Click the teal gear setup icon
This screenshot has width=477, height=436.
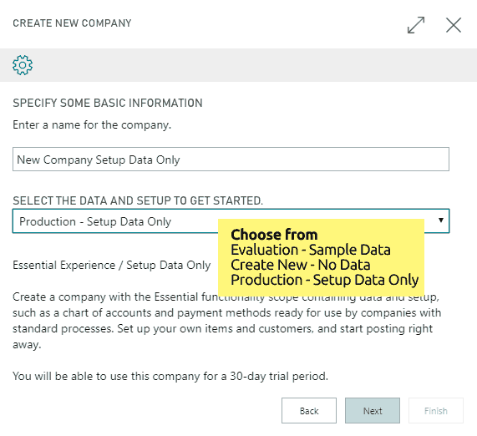[x=23, y=65]
